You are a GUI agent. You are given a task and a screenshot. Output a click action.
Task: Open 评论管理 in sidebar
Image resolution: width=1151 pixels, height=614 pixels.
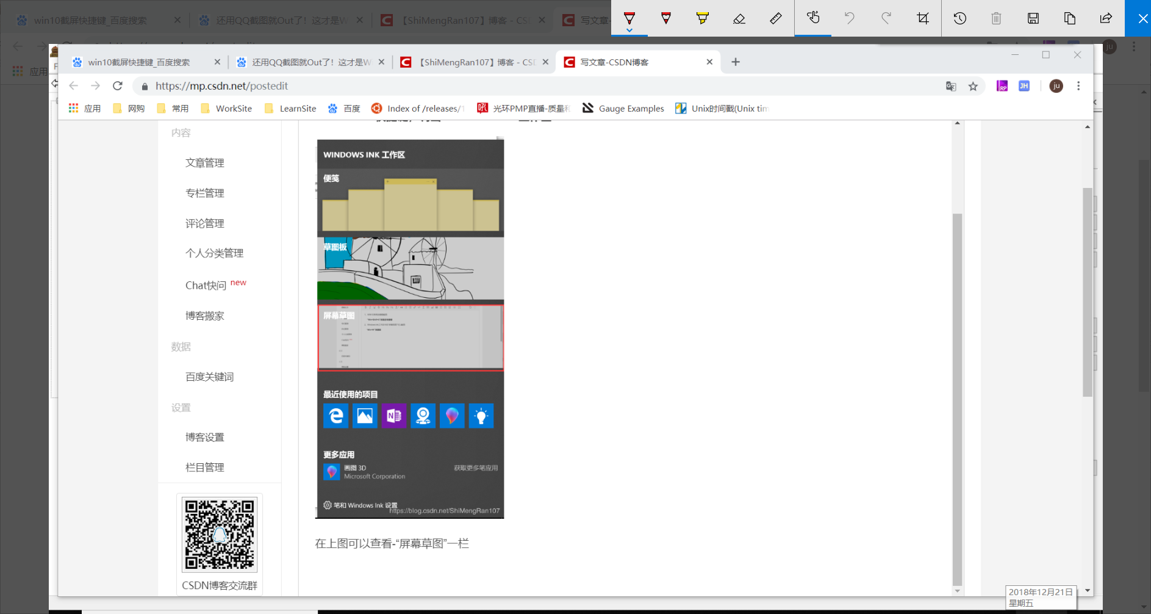(x=205, y=223)
